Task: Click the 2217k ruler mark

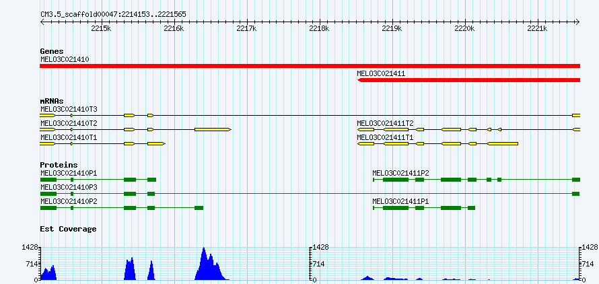Action: click(246, 29)
